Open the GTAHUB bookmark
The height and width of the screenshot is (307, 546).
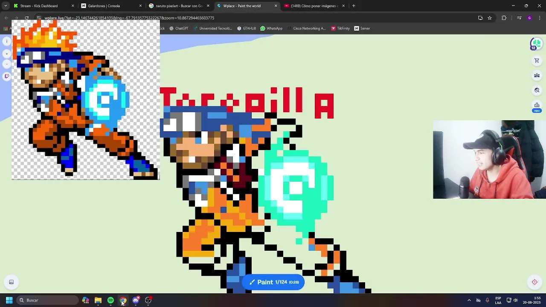pyautogui.click(x=247, y=29)
